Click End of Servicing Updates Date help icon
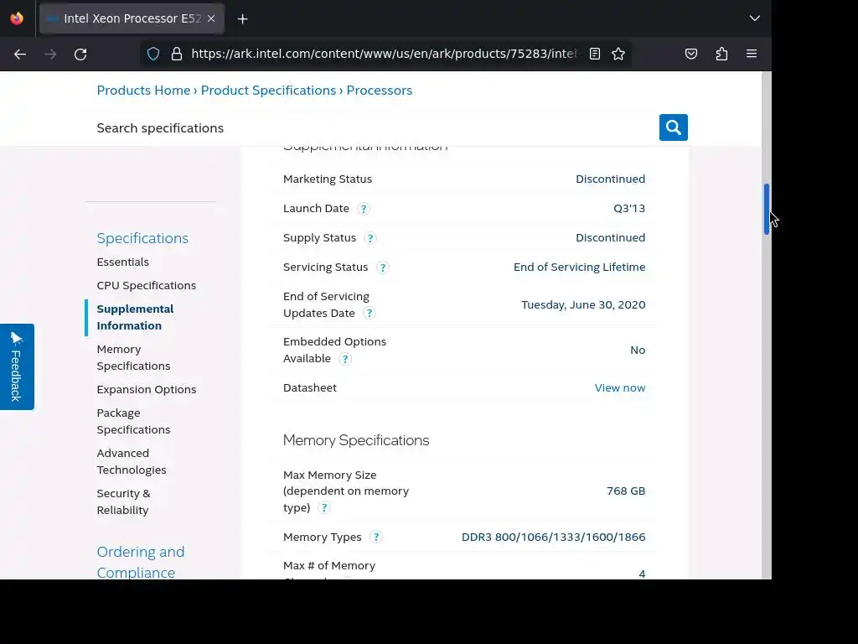The image size is (858, 644). 370,314
